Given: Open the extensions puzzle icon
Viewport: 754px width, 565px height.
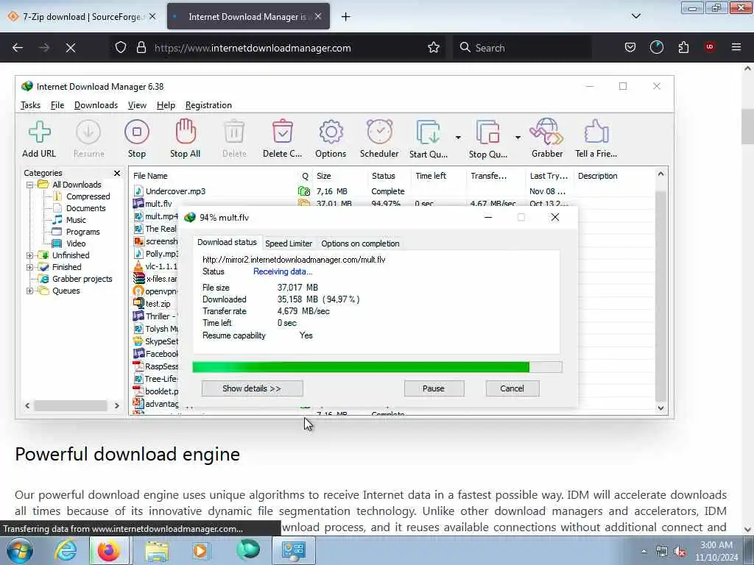Looking at the screenshot, I should [683, 47].
